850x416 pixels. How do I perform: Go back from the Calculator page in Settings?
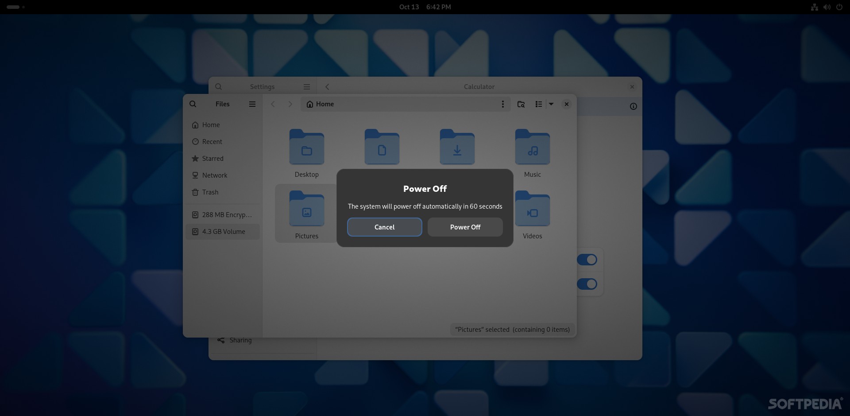[x=327, y=87]
